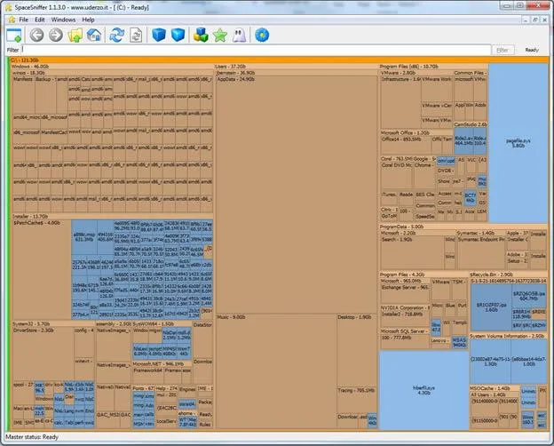554x446 pixels.
Task: Select the hiberfil.sys 4.3Gb block
Action: point(424,390)
